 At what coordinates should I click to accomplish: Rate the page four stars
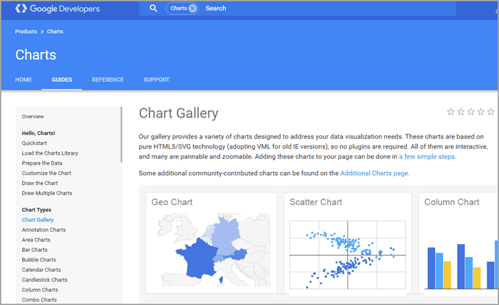(x=481, y=112)
